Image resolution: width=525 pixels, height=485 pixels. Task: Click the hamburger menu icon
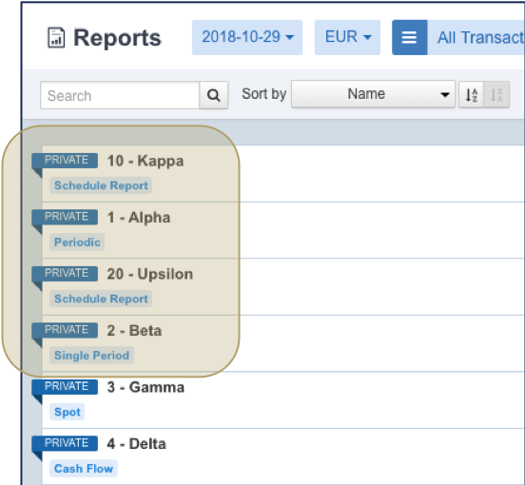pyautogui.click(x=409, y=37)
